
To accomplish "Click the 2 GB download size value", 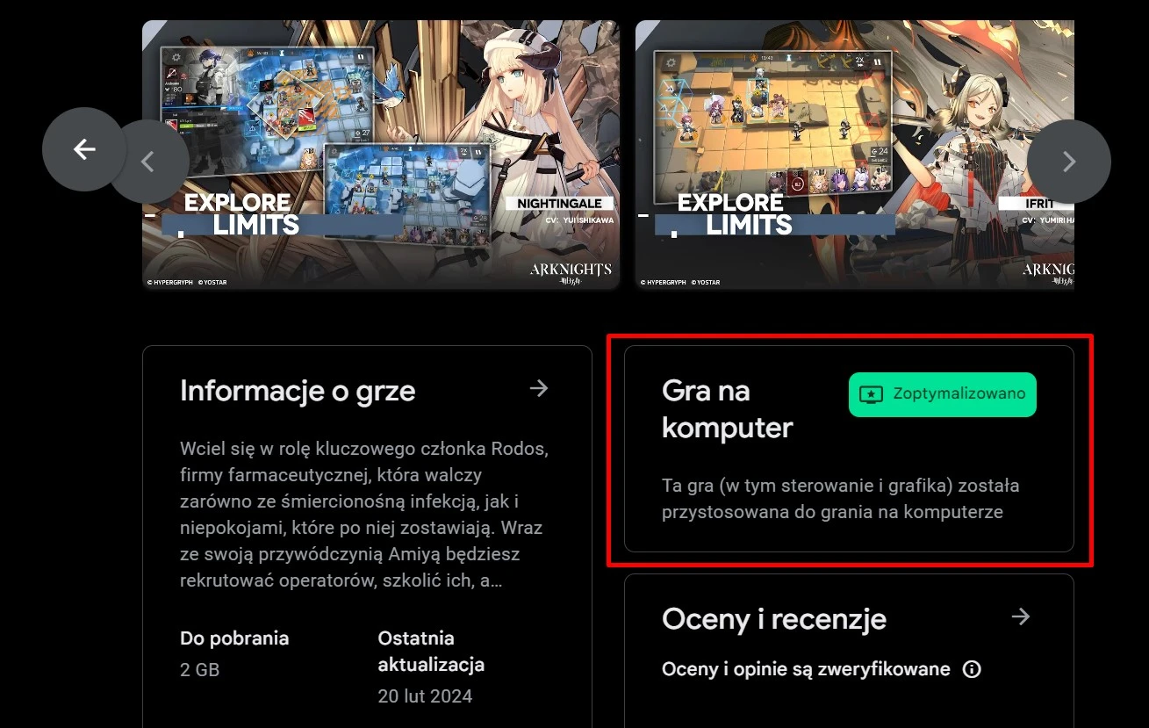I will (x=200, y=670).
